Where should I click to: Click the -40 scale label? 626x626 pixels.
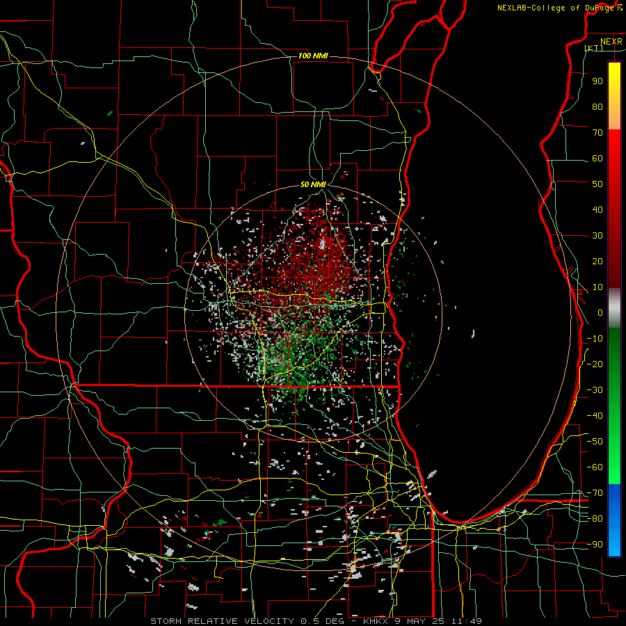(x=595, y=416)
